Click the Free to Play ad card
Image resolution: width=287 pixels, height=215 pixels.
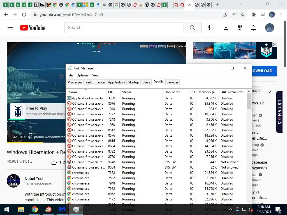point(38,111)
